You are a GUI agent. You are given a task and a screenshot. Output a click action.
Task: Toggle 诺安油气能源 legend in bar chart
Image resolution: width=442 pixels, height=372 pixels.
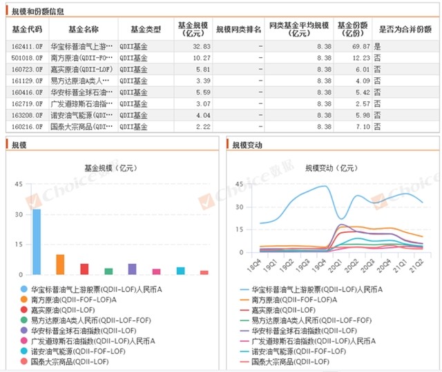(x=73, y=351)
